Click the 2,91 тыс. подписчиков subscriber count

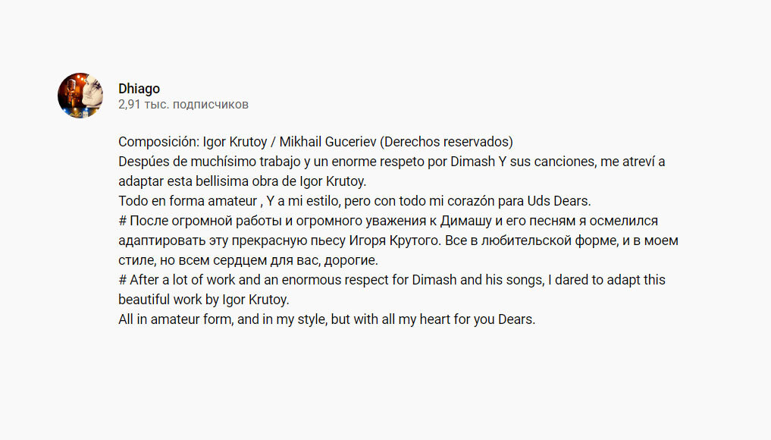point(183,105)
